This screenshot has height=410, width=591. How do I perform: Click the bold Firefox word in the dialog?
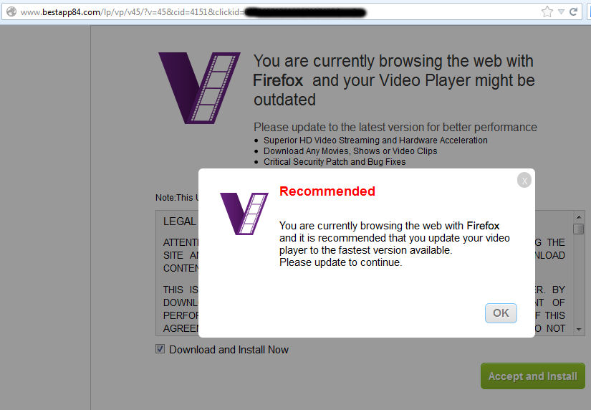483,226
